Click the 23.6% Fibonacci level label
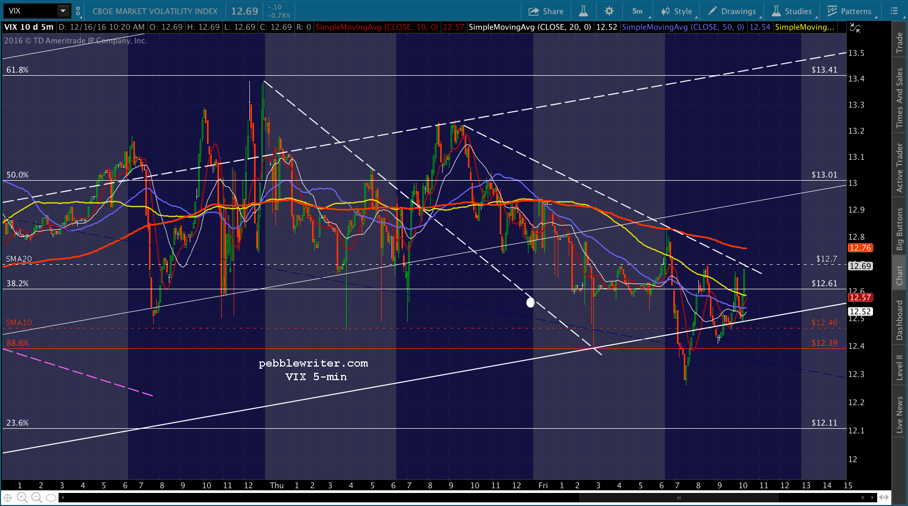 tap(17, 423)
